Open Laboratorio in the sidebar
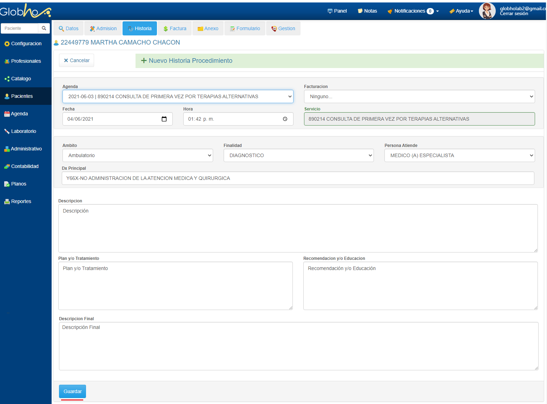Screen dimensions: 547x404 coord(24,131)
